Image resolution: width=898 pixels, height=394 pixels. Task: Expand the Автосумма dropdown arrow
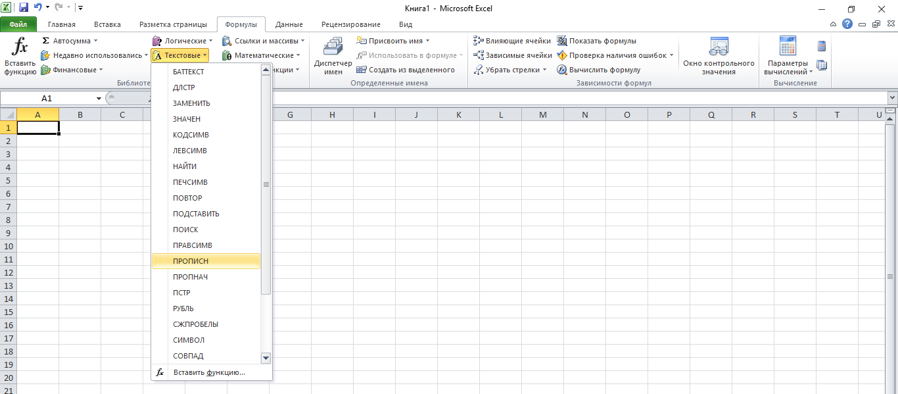pyautogui.click(x=95, y=41)
